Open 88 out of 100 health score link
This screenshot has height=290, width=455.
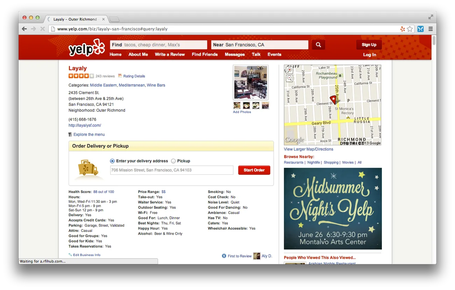104,192
